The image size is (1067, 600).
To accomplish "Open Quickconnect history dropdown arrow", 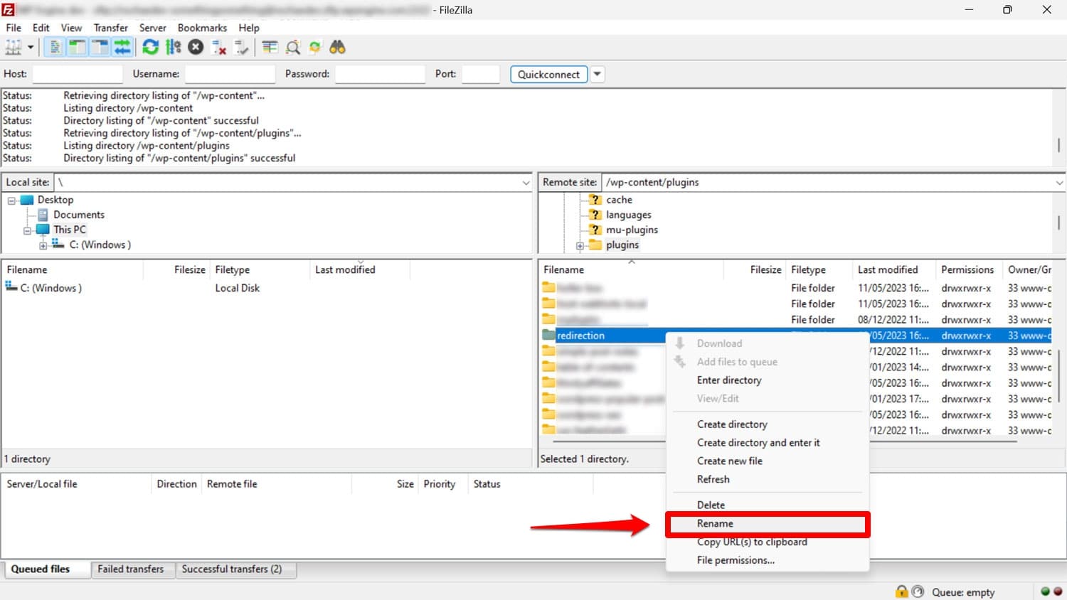I will coord(598,74).
